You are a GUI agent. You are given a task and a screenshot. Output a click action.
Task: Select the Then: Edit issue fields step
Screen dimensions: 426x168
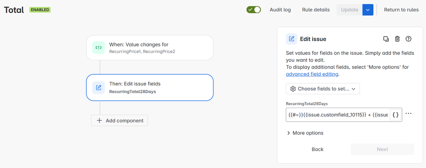150,88
